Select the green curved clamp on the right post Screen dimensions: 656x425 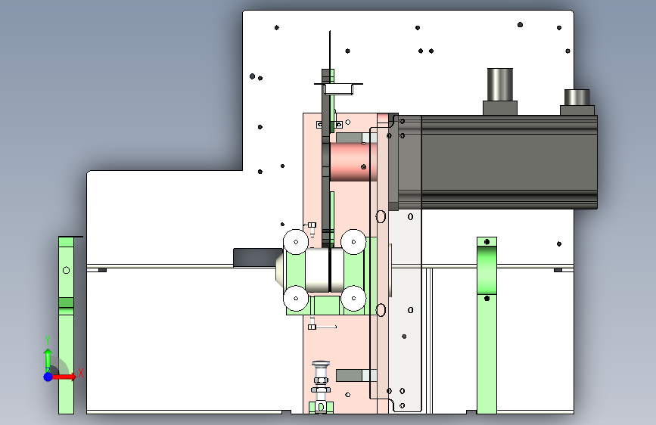pyautogui.click(x=487, y=270)
